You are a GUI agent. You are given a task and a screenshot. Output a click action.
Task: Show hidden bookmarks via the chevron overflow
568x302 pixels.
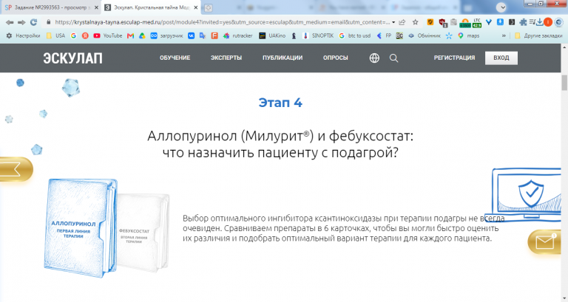pyautogui.click(x=504, y=35)
